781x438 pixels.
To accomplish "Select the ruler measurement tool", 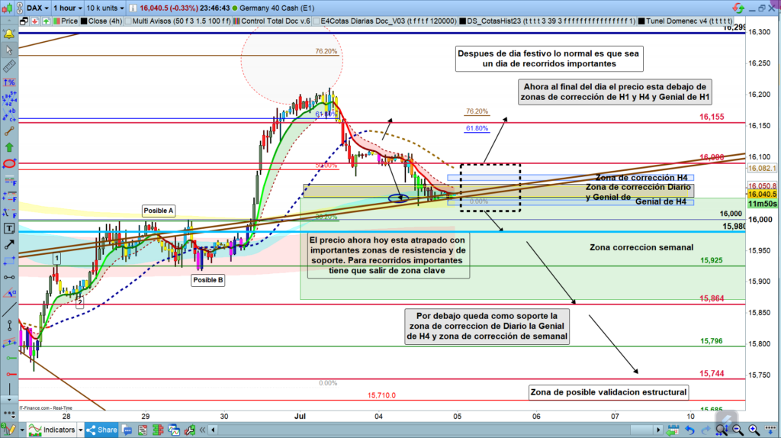I will (x=9, y=53).
